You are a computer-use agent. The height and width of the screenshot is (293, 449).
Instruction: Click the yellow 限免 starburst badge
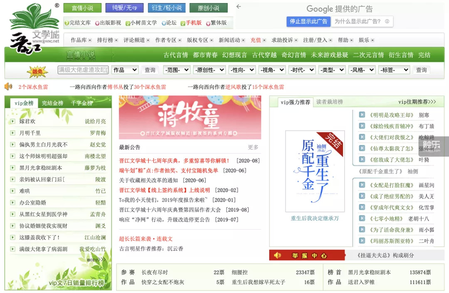point(37,71)
